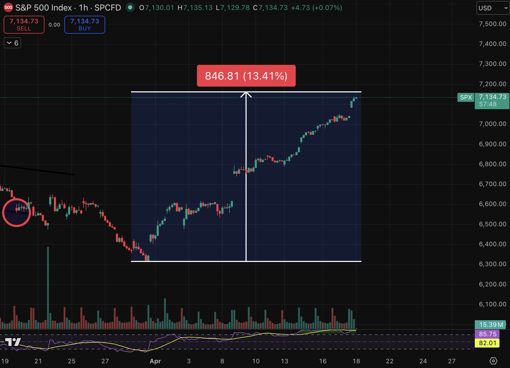
Task: Click the 15.39 M volume label
Action: click(491, 325)
